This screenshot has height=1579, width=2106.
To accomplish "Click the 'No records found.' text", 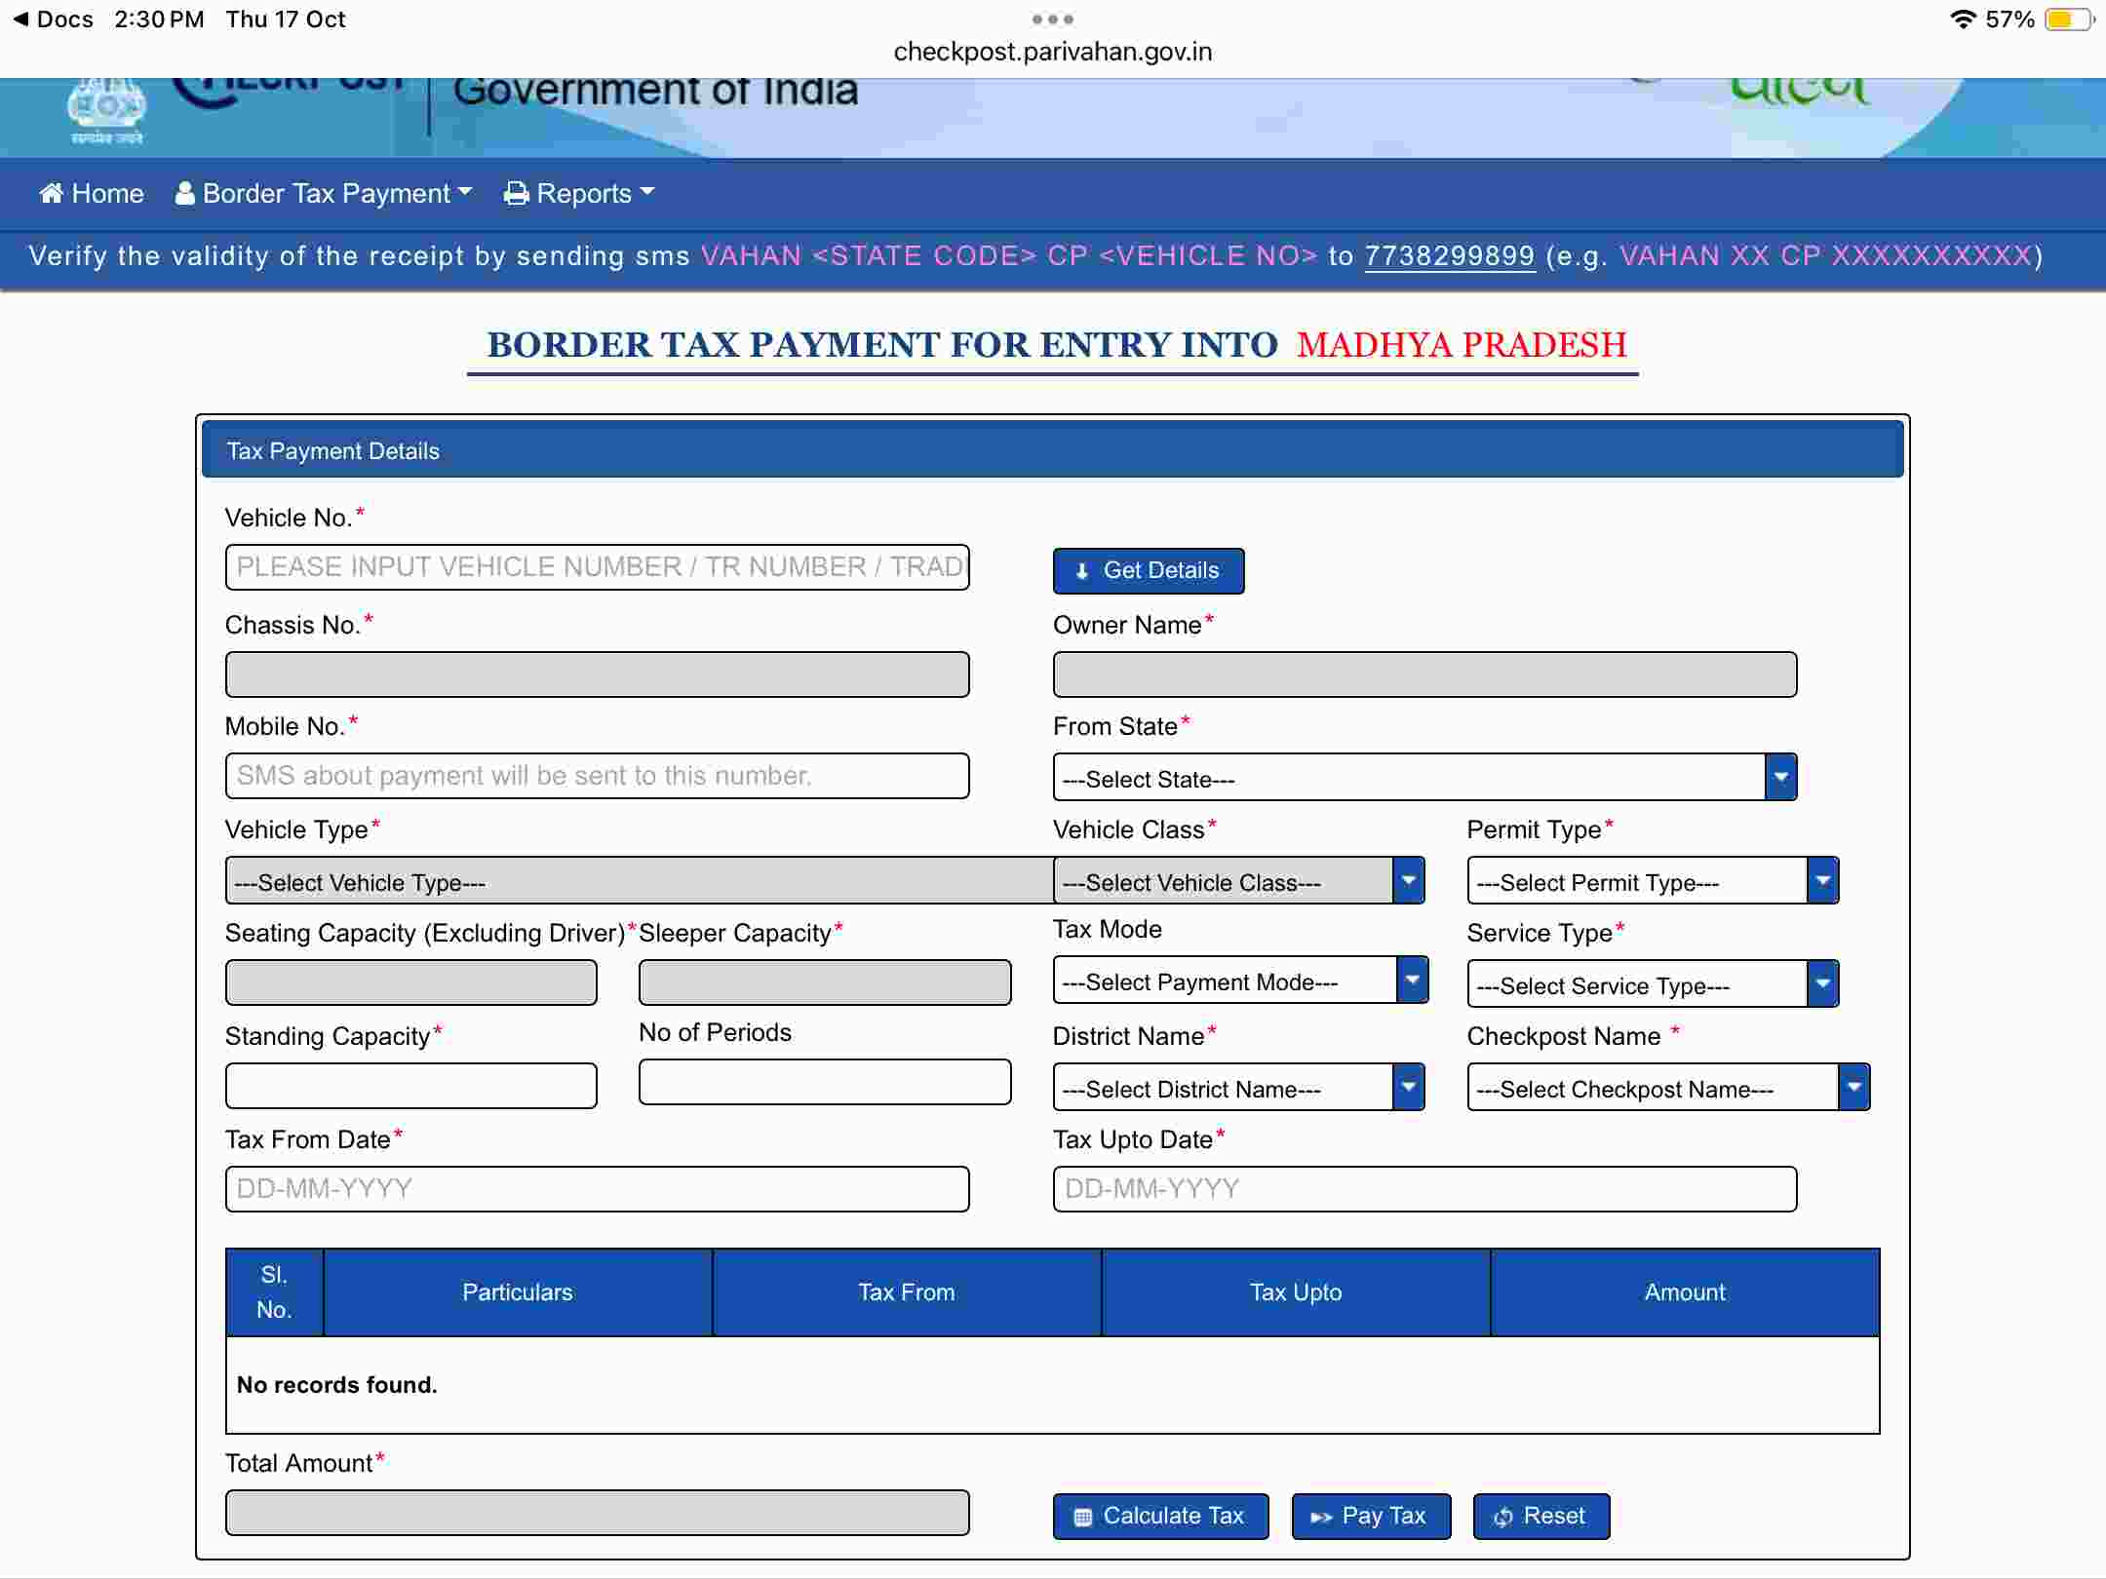I will pos(336,1385).
